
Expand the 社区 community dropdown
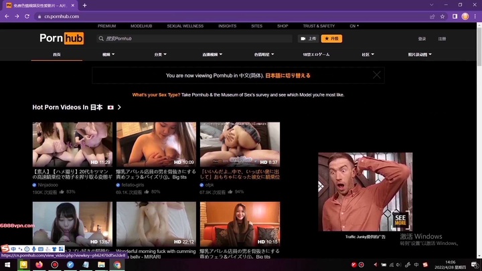367,54
